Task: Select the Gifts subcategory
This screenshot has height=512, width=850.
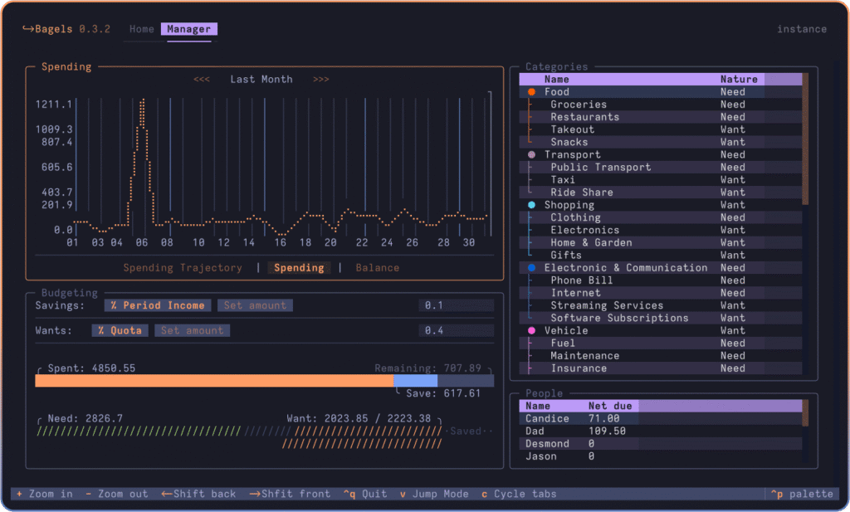Action: coord(660,256)
